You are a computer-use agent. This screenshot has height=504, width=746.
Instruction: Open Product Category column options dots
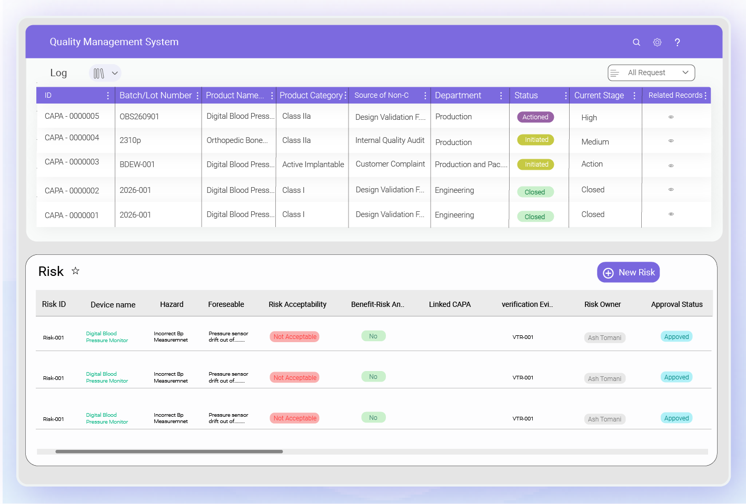(345, 96)
